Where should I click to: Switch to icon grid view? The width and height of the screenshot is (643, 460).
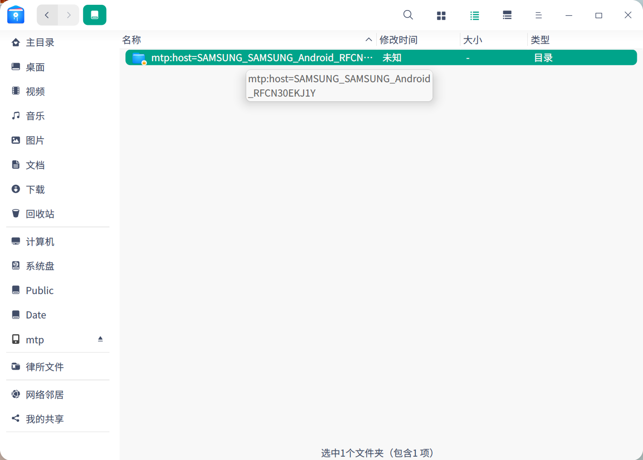(x=441, y=16)
